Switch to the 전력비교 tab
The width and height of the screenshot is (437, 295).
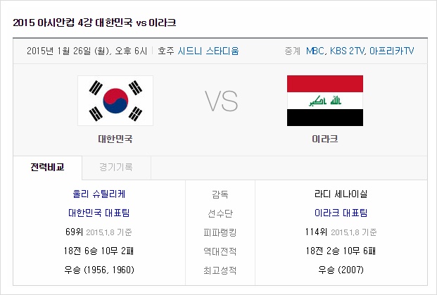point(47,168)
